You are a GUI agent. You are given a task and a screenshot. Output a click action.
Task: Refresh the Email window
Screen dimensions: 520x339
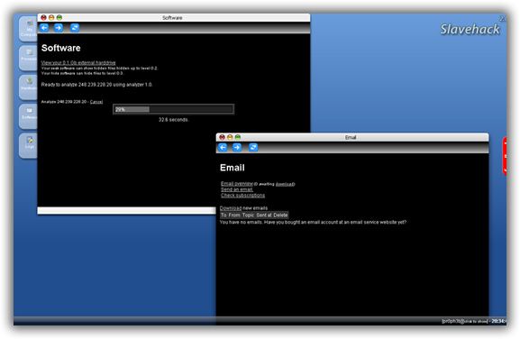tap(253, 147)
